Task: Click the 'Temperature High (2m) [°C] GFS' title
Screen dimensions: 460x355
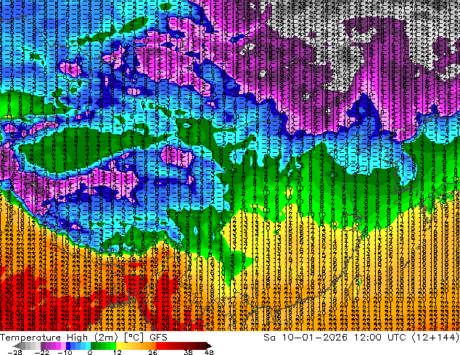Action: pos(83,337)
